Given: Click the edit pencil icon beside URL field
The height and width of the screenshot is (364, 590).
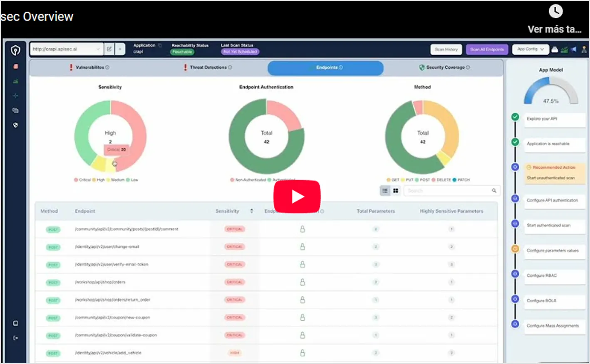Looking at the screenshot, I should [x=109, y=49].
